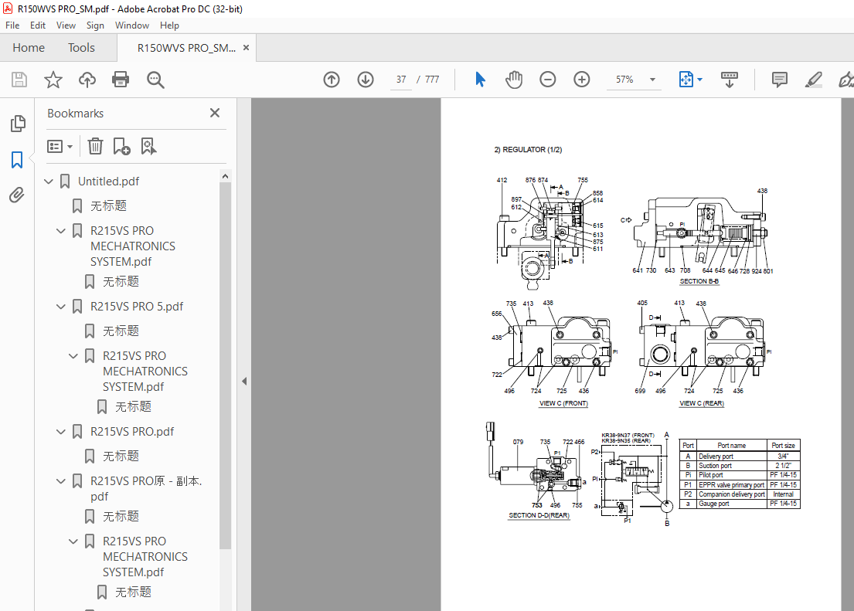Open the View menu

pos(66,25)
